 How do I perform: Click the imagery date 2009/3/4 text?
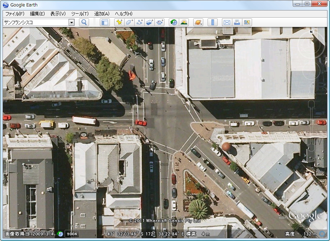[29, 234]
